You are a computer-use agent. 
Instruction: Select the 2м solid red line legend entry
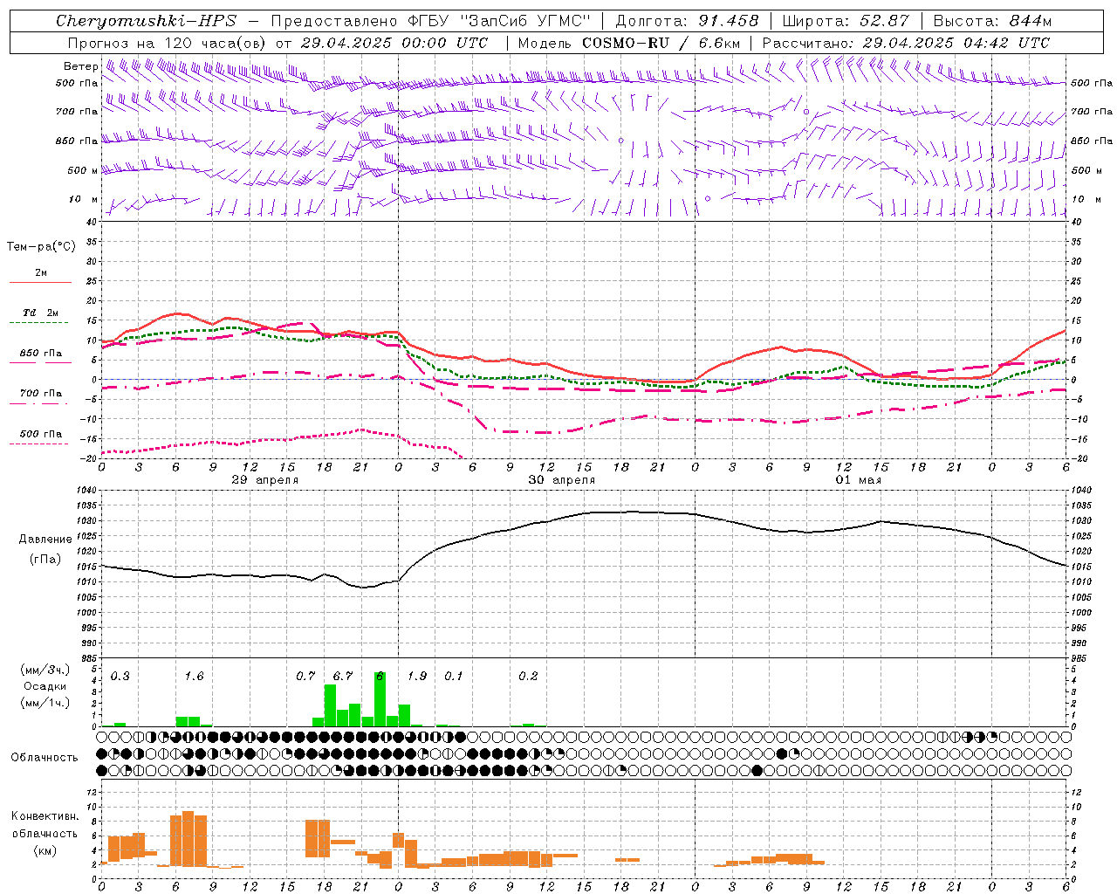click(x=41, y=276)
